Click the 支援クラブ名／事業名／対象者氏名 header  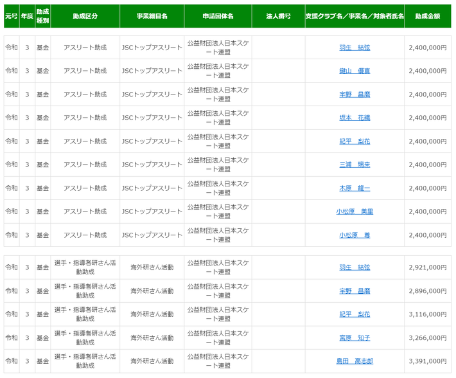click(355, 16)
